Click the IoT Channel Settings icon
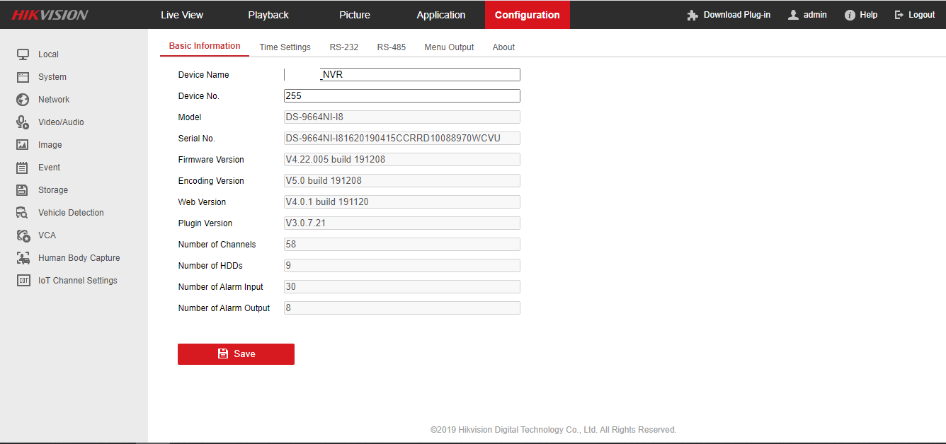 click(23, 281)
